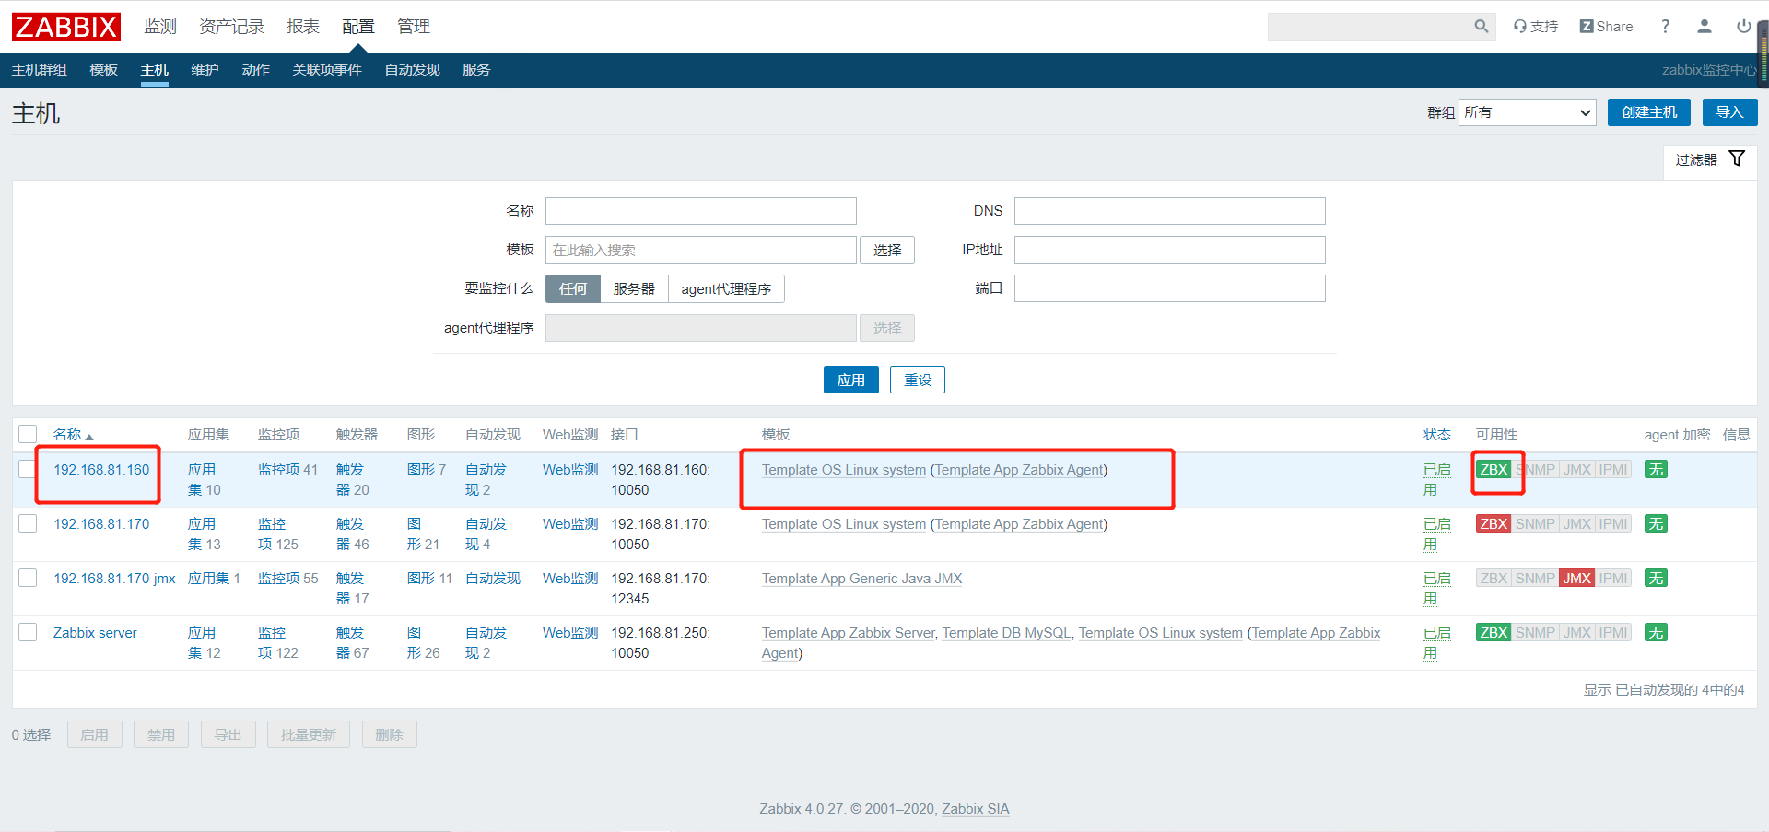Open the Share link
1769x832 pixels.
tap(1606, 27)
